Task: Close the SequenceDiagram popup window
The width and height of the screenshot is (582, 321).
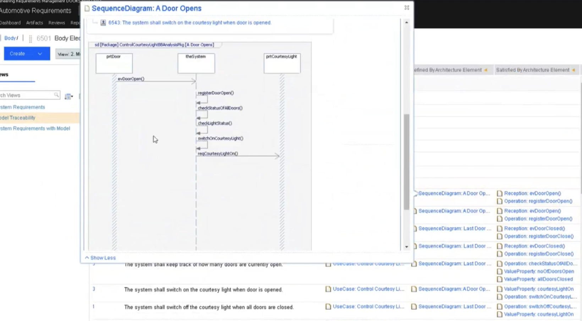Action: click(x=407, y=7)
